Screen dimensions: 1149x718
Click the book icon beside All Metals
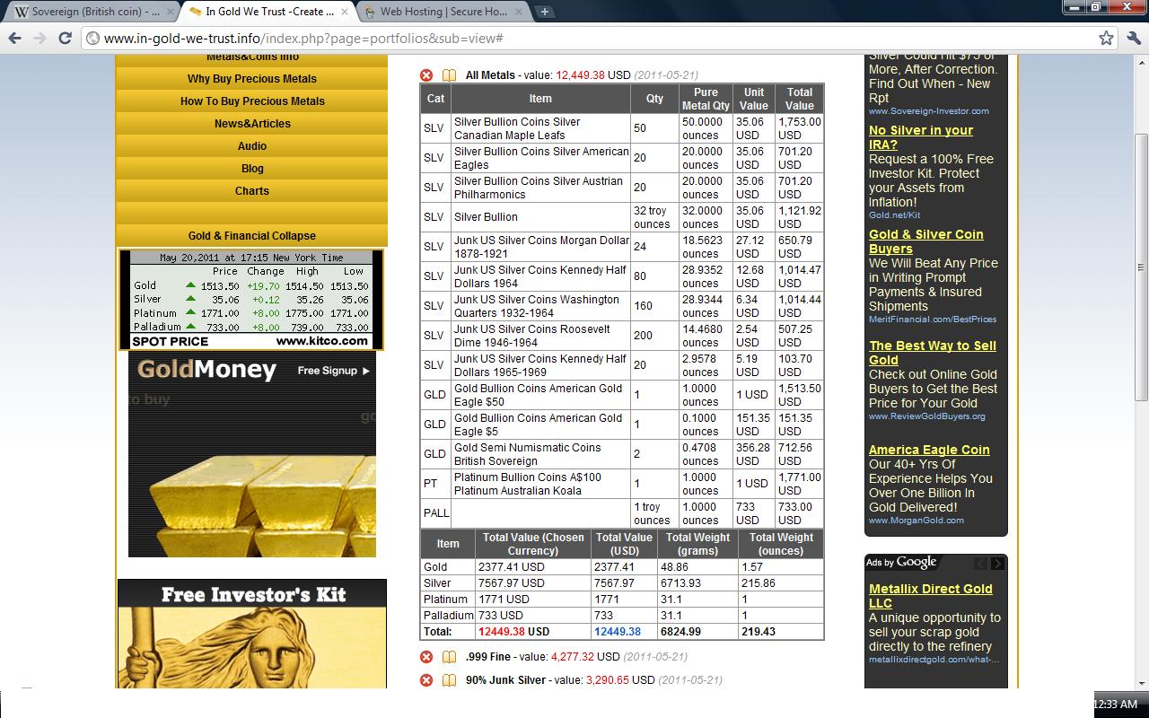point(449,75)
